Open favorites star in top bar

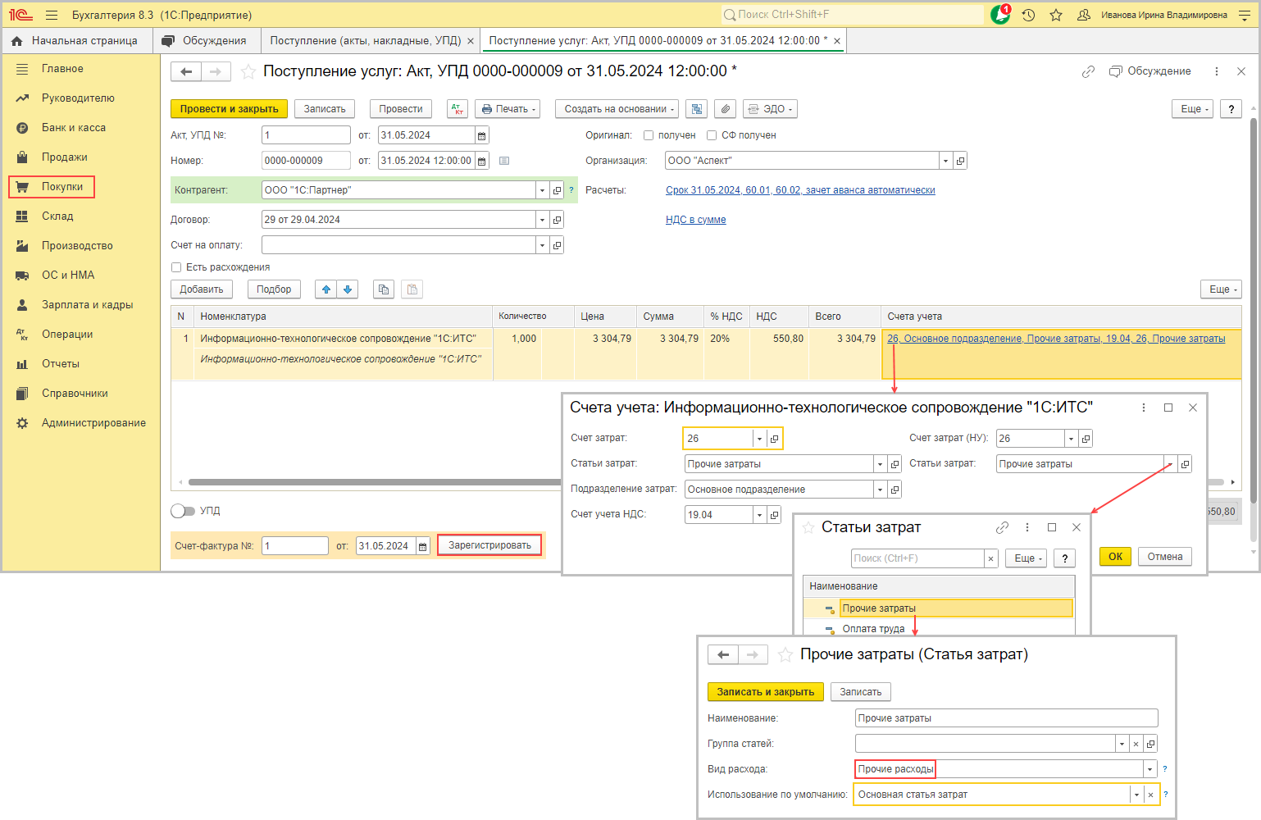1056,15
